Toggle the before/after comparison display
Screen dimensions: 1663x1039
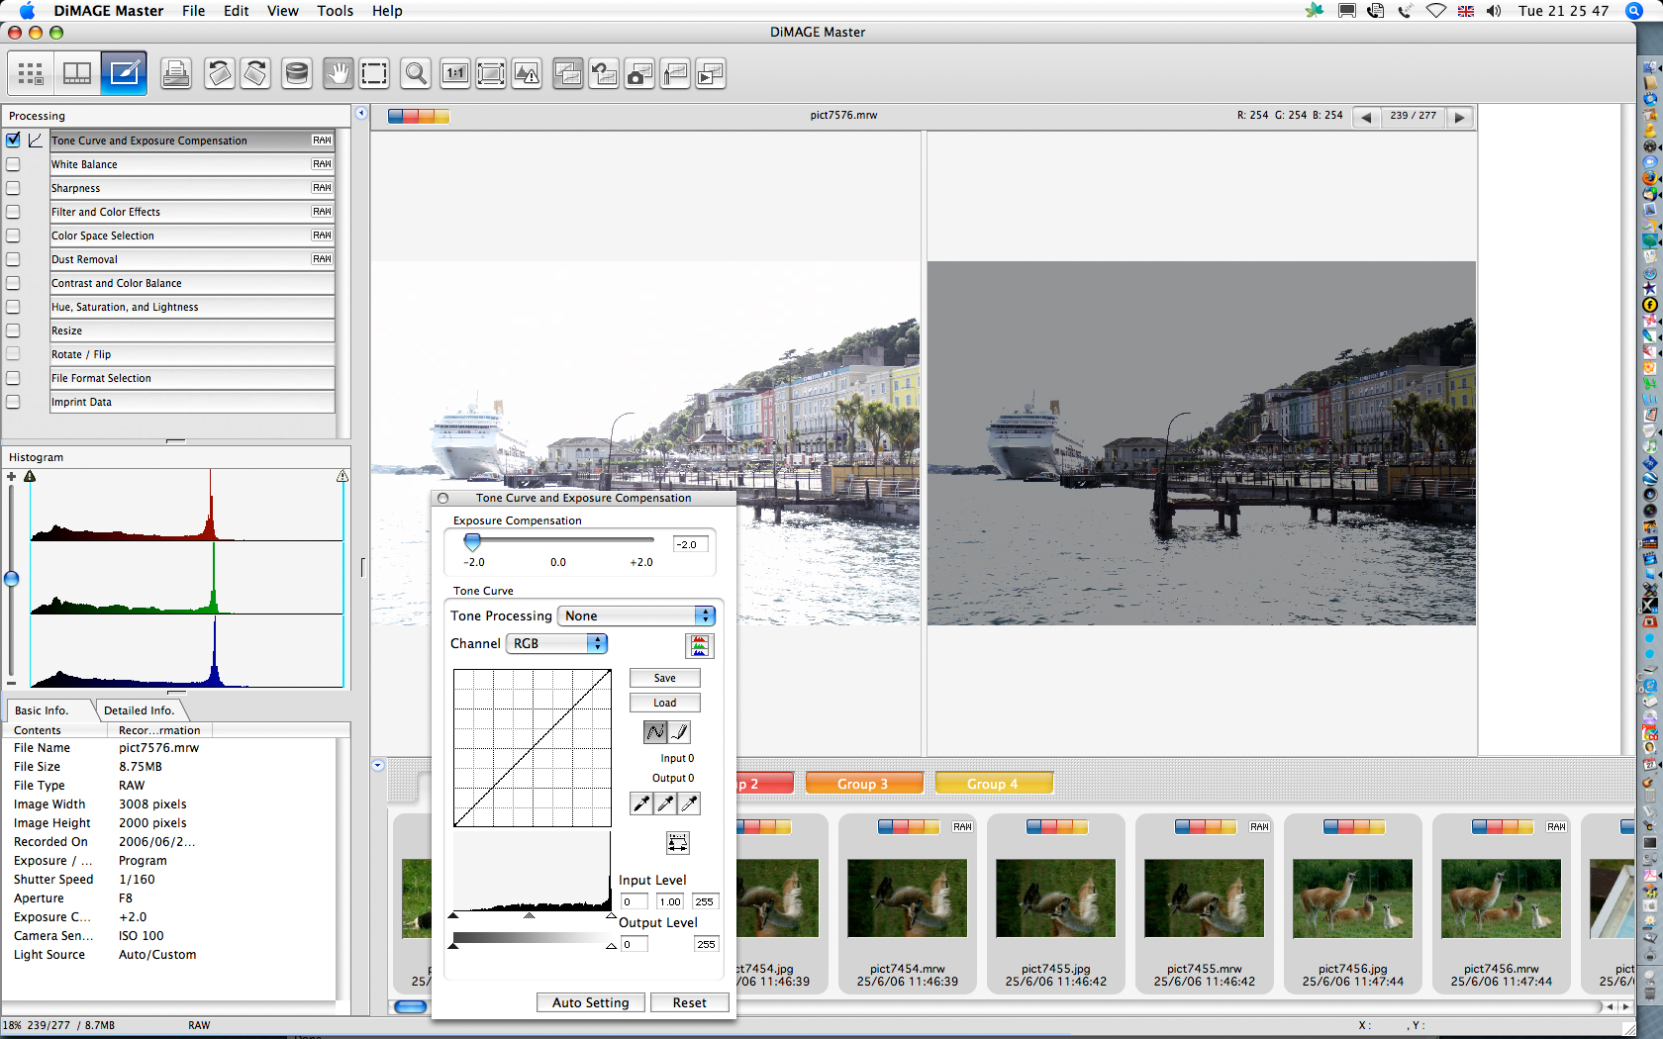568,73
